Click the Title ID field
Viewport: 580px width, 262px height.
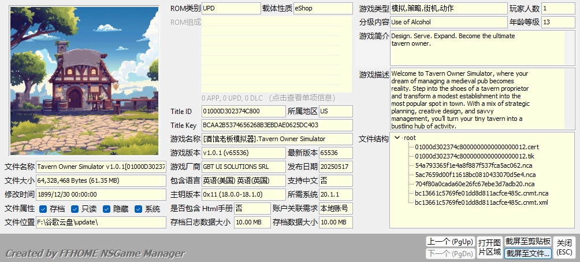coord(244,112)
